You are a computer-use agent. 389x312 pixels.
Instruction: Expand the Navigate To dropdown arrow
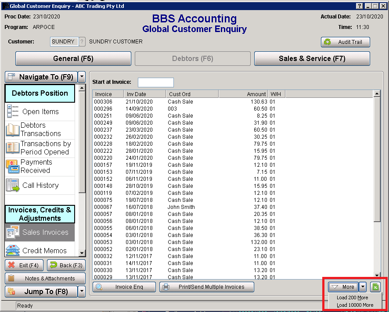(x=82, y=77)
